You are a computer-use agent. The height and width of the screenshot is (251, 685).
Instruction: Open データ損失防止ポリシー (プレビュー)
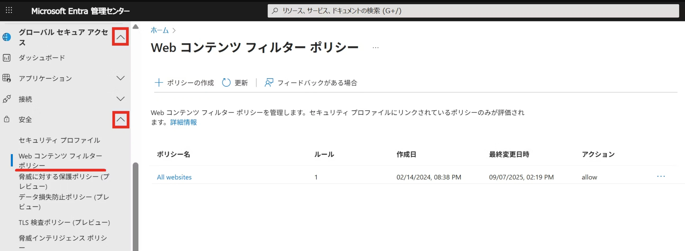click(x=64, y=202)
